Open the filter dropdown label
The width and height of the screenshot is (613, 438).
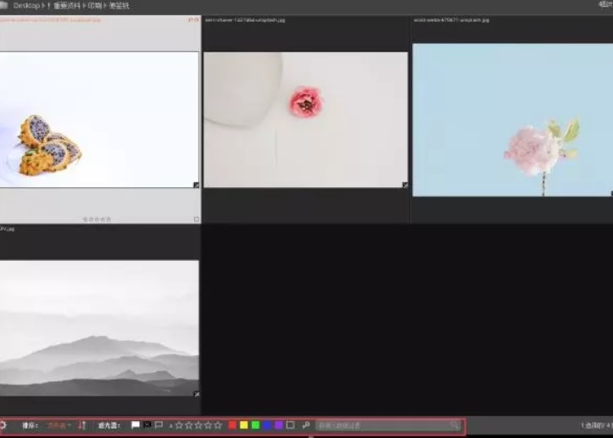point(109,424)
